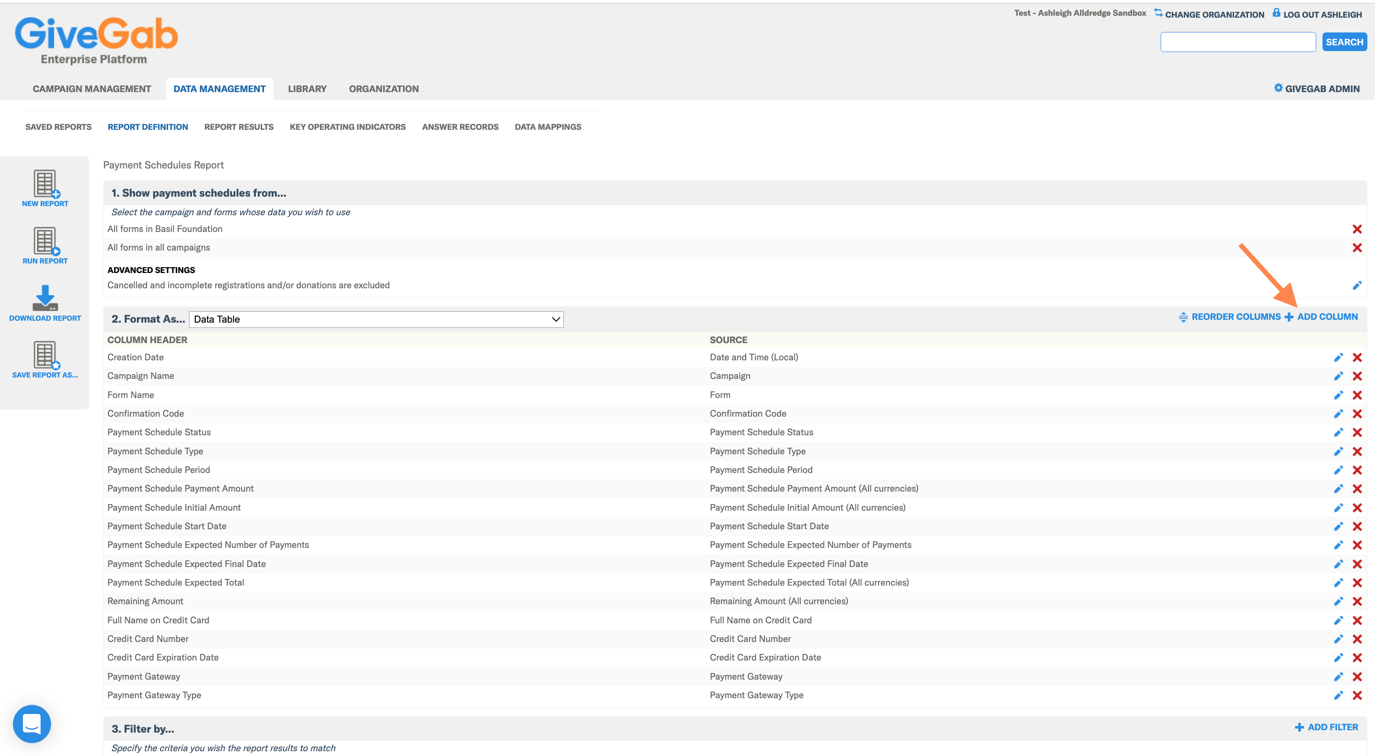The height and width of the screenshot is (756, 1375).
Task: Click Reorder Columns link
Action: 1229,317
